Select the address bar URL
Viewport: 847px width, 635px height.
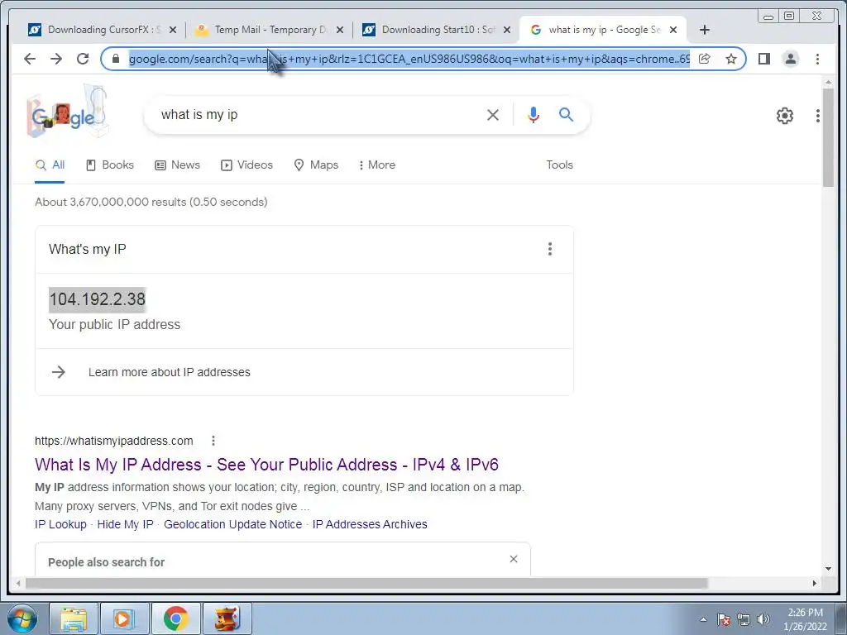point(409,59)
